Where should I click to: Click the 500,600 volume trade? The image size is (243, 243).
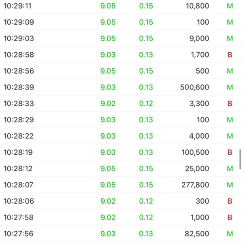pyautogui.click(x=195, y=87)
